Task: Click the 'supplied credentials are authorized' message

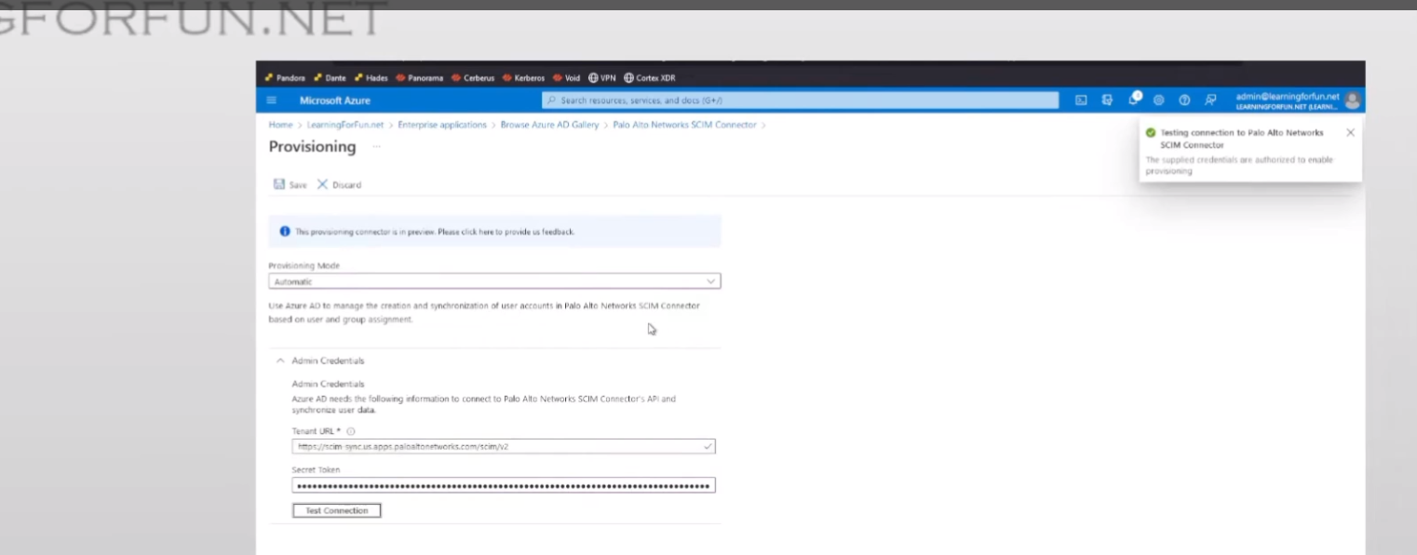Action: coord(1238,166)
